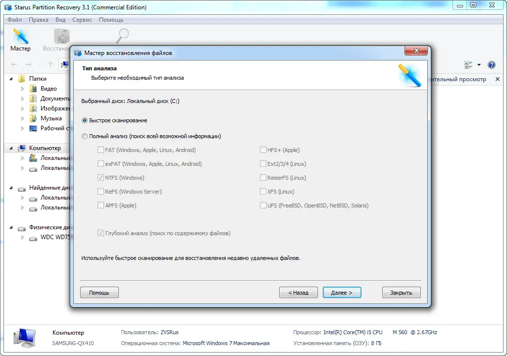Select the Рабочий стол icon
507x356 pixels.
33,128
